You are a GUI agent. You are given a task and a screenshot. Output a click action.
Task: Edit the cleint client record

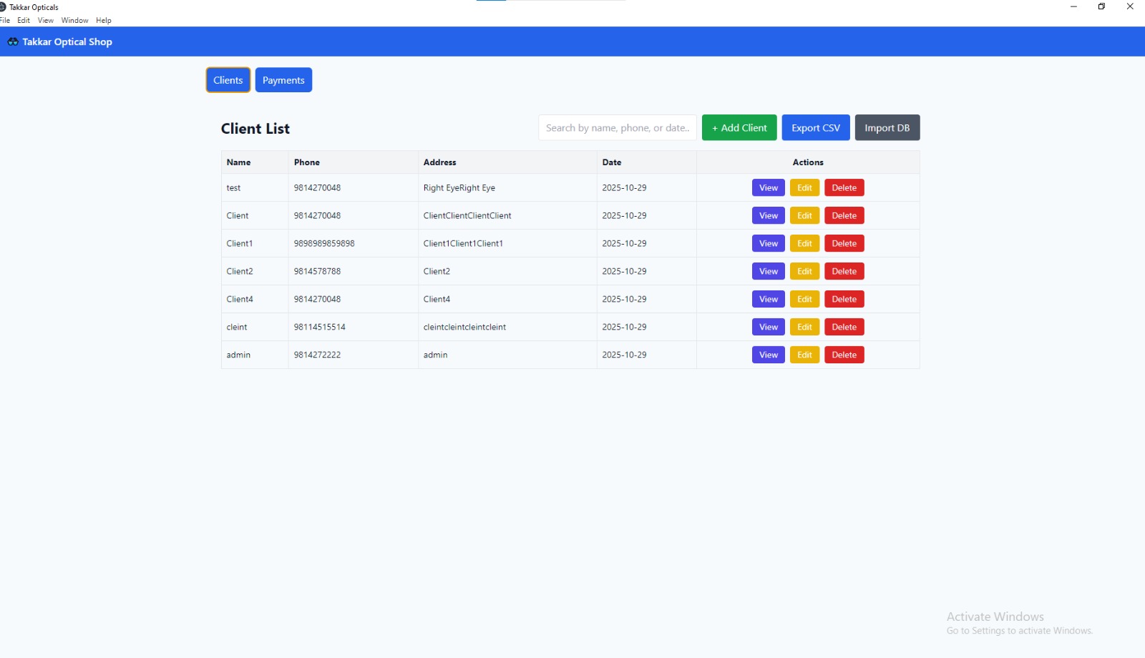pyautogui.click(x=804, y=327)
